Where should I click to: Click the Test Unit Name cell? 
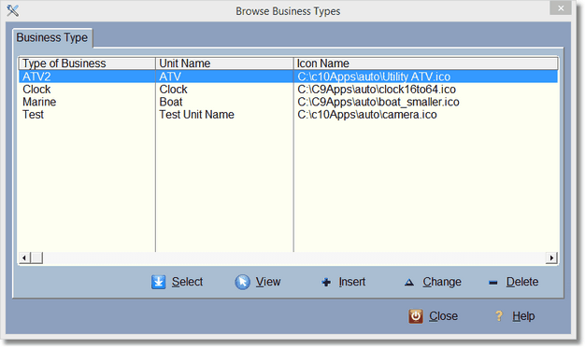196,115
